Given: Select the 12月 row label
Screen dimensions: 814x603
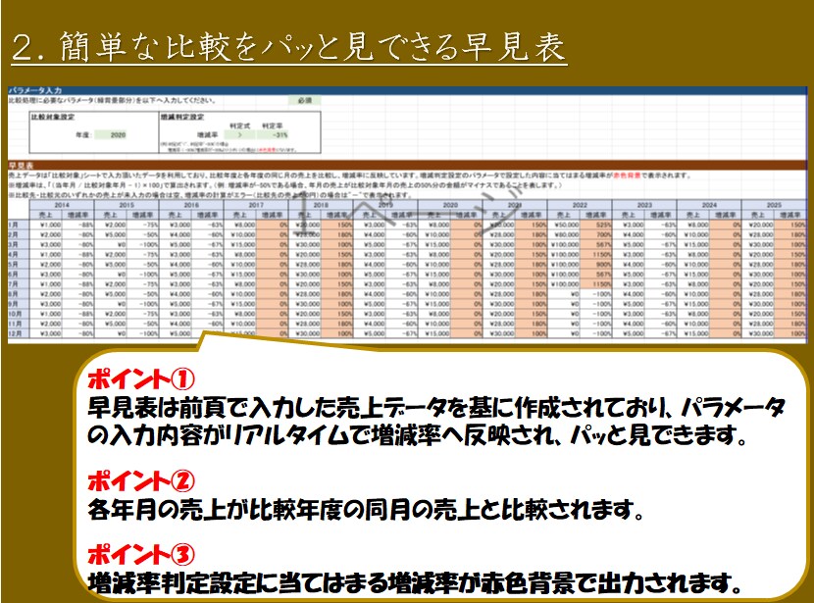Looking at the screenshot, I should click(19, 333).
